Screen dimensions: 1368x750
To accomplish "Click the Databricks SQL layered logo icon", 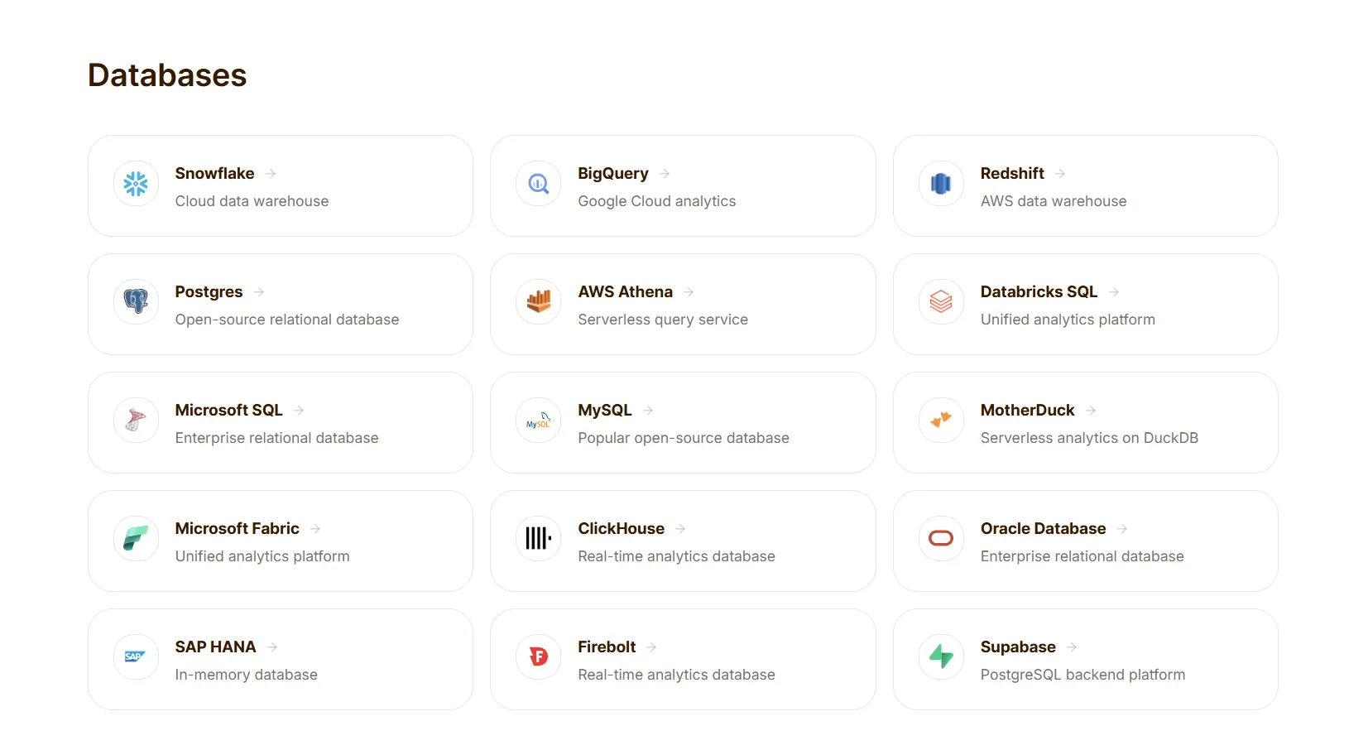I will 941,302.
